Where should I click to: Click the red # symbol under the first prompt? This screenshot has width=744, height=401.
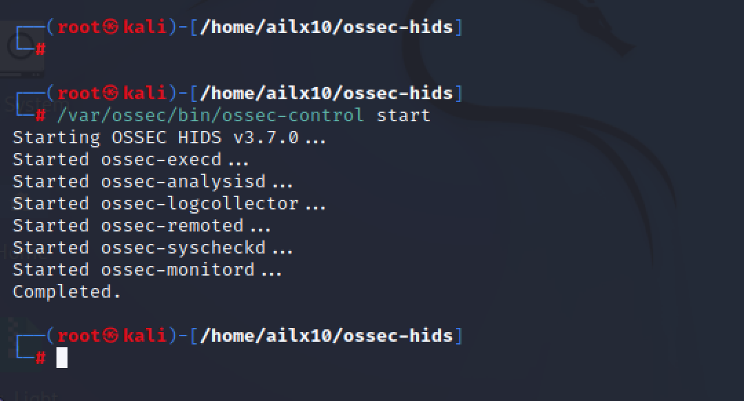tap(41, 49)
